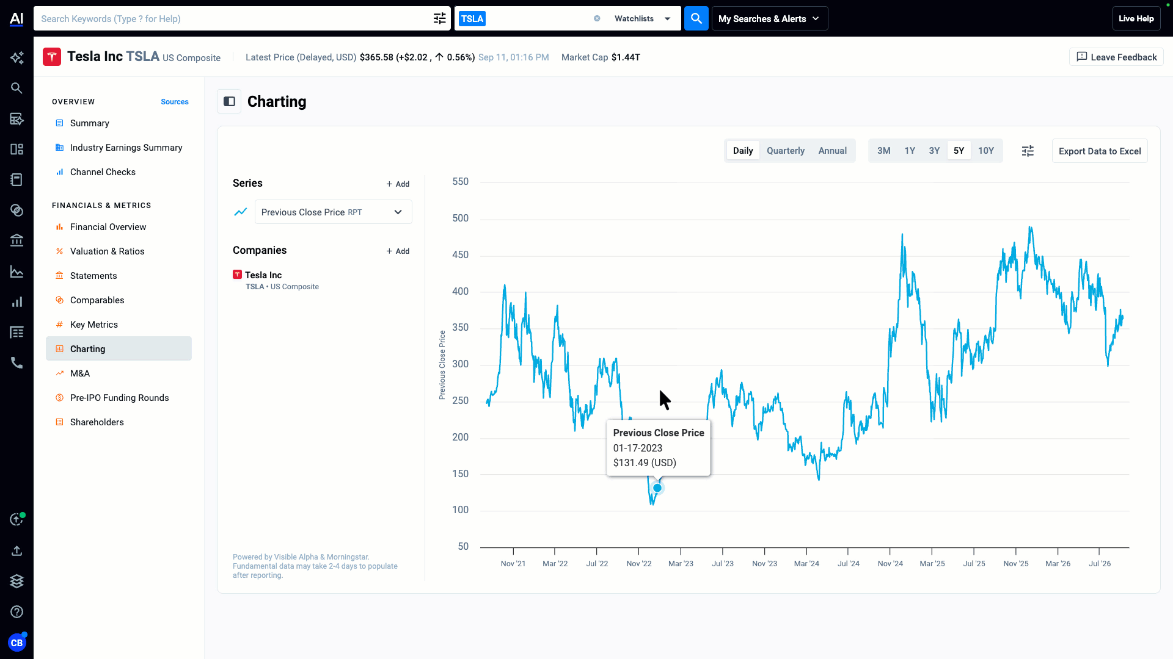Open search filter options icon
1173x659 pixels.
click(440, 19)
